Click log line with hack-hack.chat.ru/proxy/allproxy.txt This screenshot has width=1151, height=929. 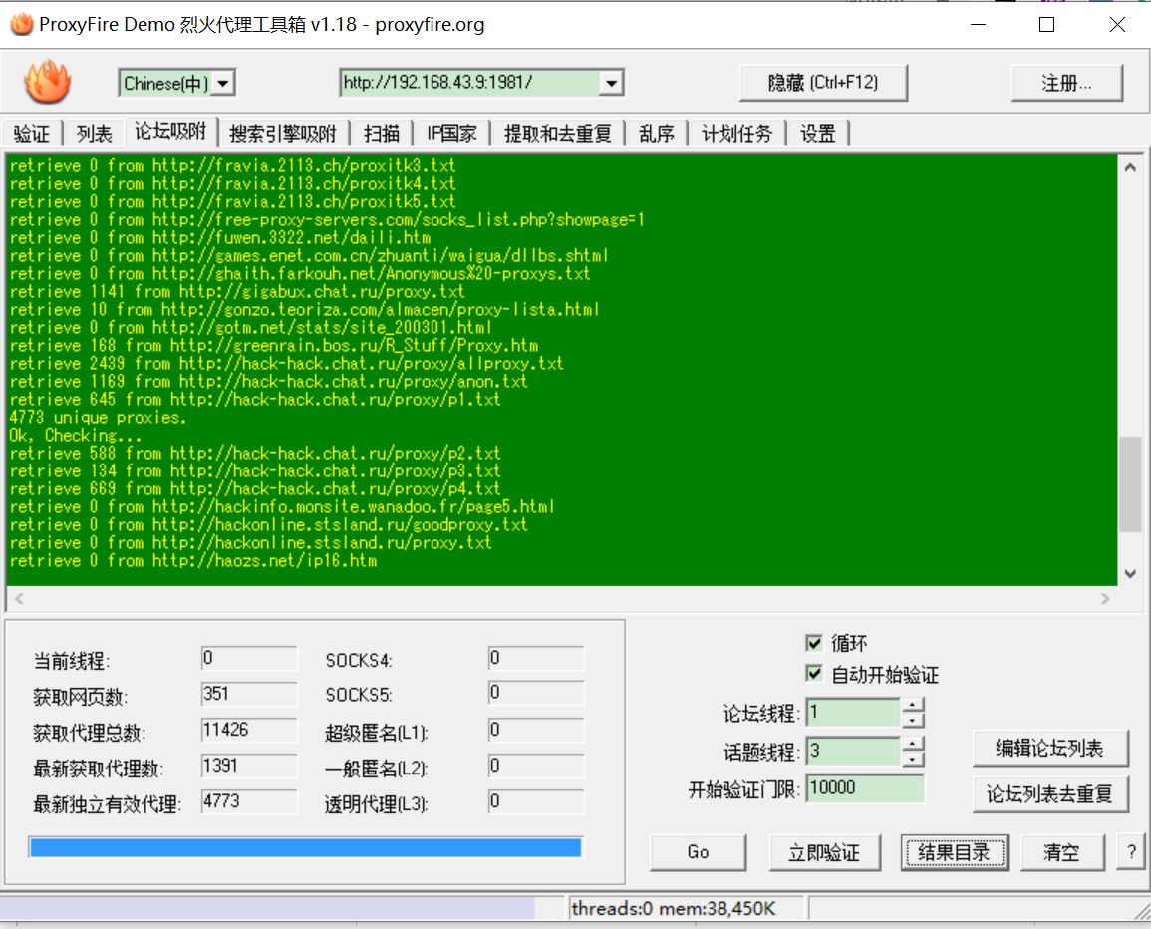286,364
